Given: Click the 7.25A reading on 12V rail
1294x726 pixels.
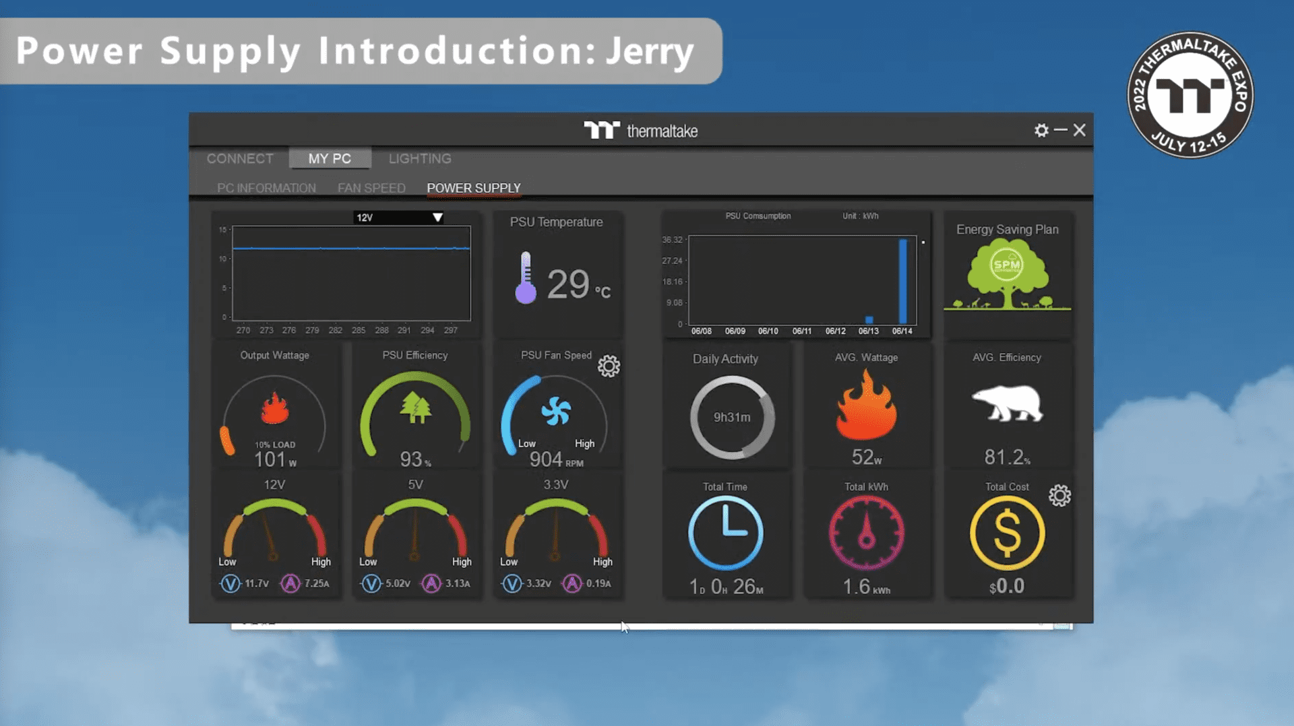Looking at the screenshot, I should coord(317,583).
